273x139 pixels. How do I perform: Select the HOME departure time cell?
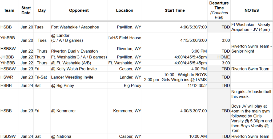coord(223,57)
